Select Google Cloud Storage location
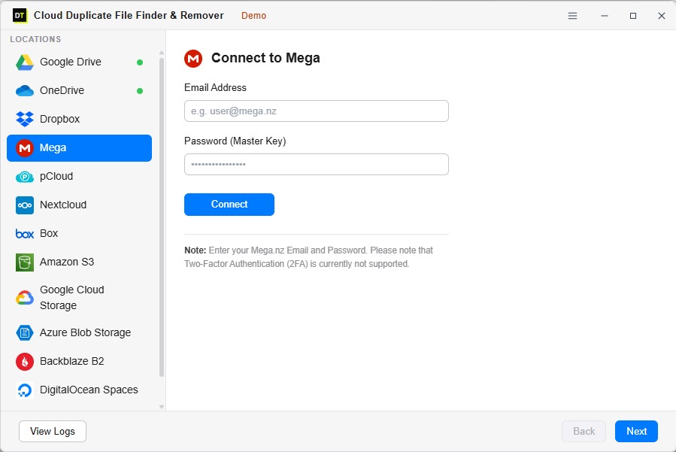Screen dimensions: 676x452 (79, 298)
